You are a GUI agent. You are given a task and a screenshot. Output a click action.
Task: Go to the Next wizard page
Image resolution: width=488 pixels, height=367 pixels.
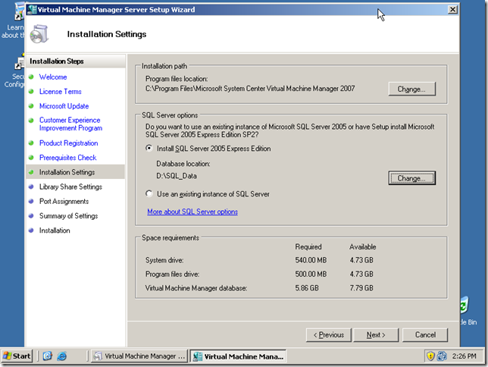pyautogui.click(x=376, y=335)
